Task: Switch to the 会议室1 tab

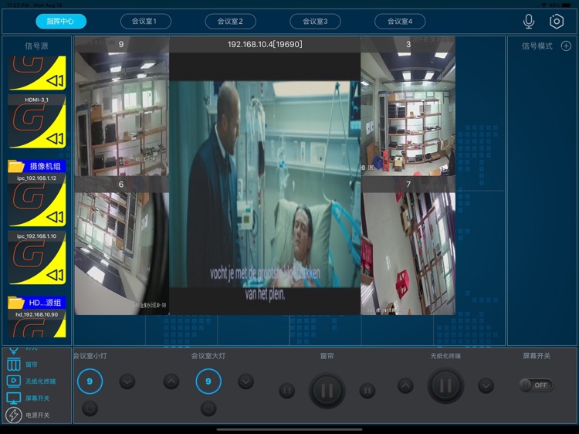Action: coord(145,21)
